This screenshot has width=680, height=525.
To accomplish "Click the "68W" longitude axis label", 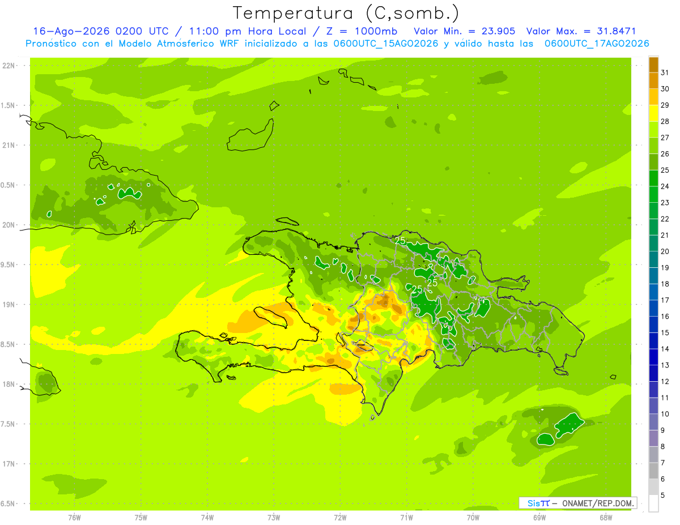I will (x=606, y=518).
